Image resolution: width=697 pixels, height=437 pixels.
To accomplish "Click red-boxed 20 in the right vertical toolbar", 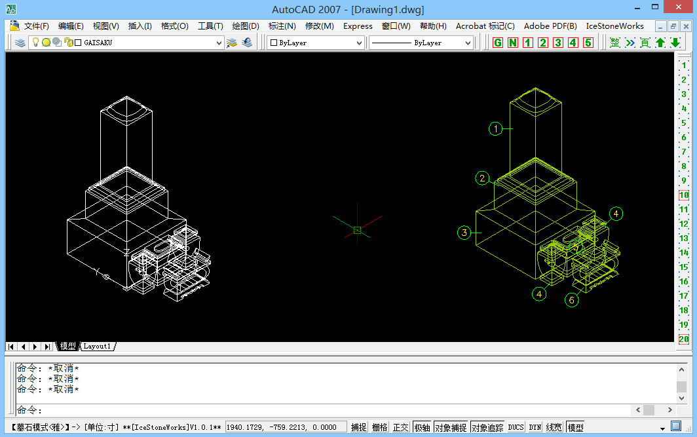I will 684,339.
